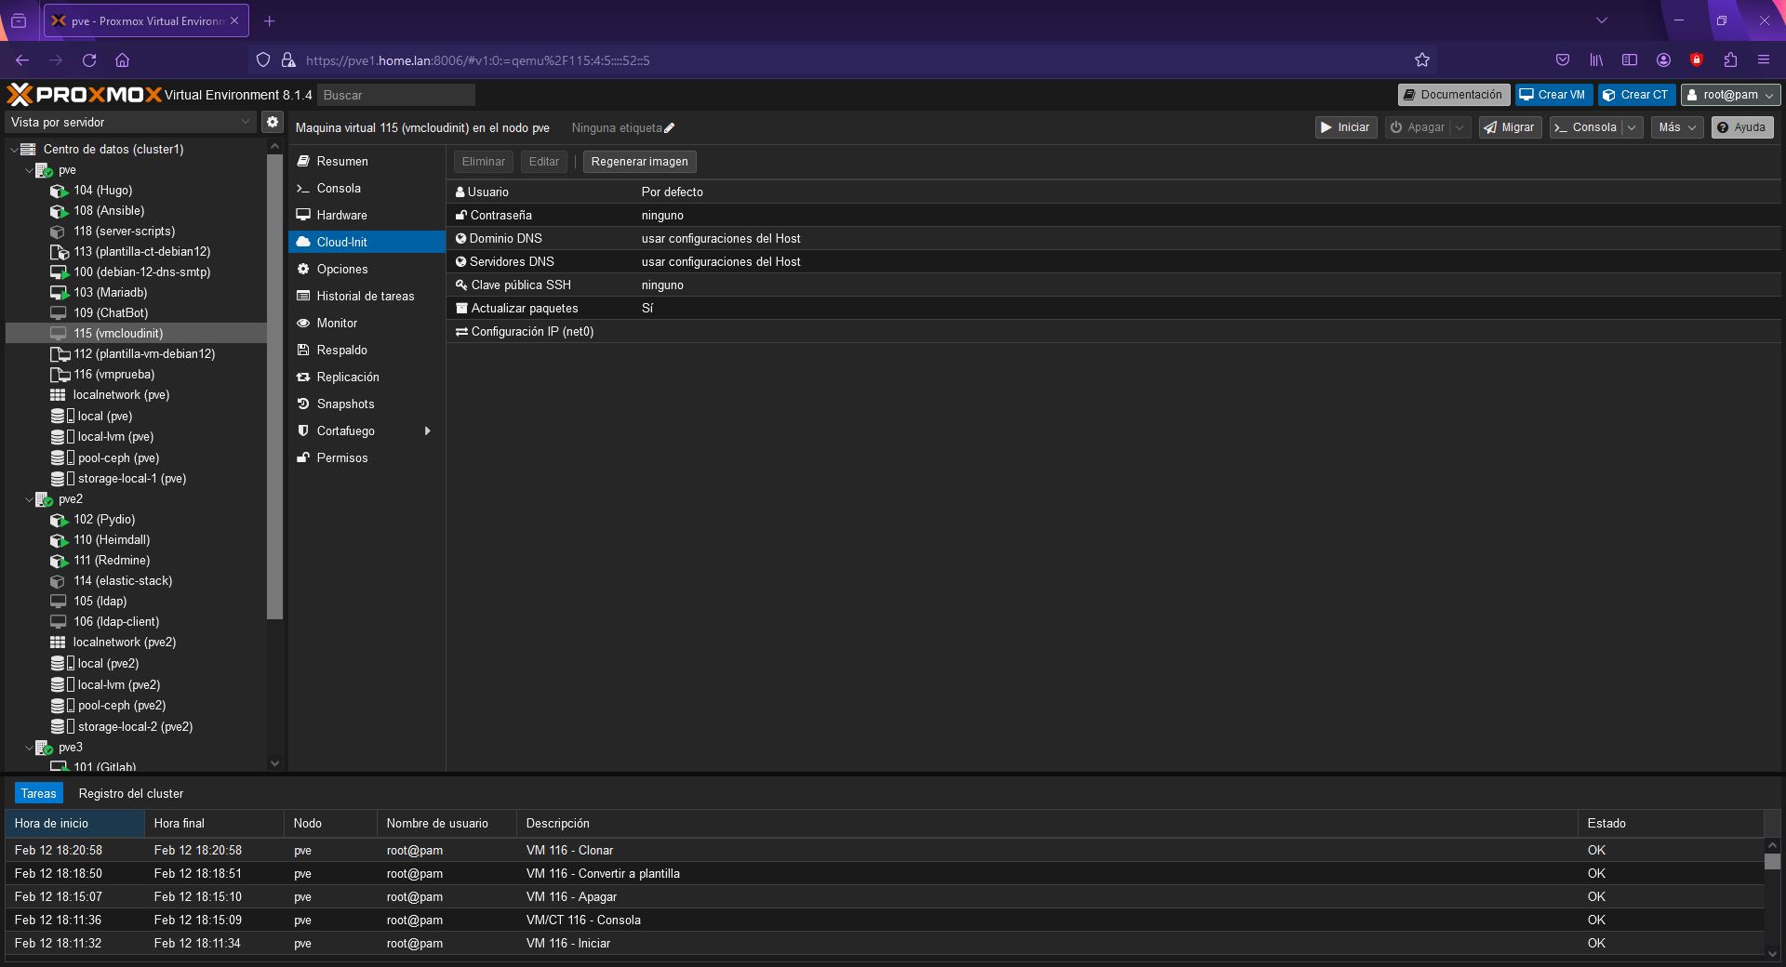The height and width of the screenshot is (967, 1786).
Task: Open Historial de tareas
Action: pos(367,297)
